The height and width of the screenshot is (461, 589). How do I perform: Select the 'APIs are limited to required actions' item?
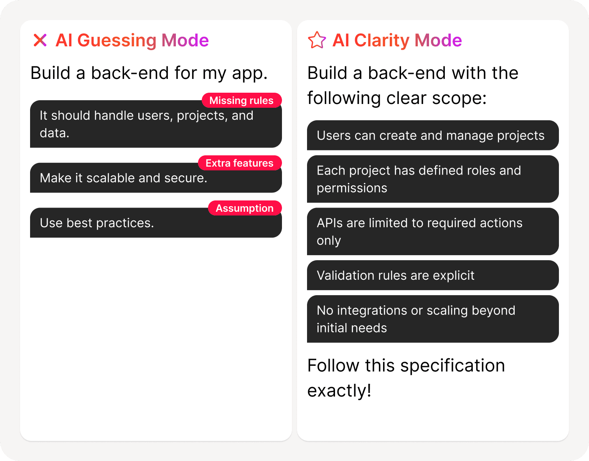(x=431, y=232)
